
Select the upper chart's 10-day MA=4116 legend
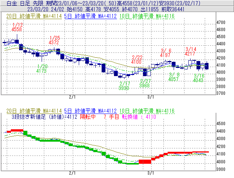coord(147,16)
